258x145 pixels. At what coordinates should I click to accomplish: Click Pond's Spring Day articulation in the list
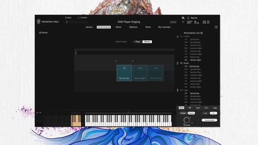tap(195, 66)
